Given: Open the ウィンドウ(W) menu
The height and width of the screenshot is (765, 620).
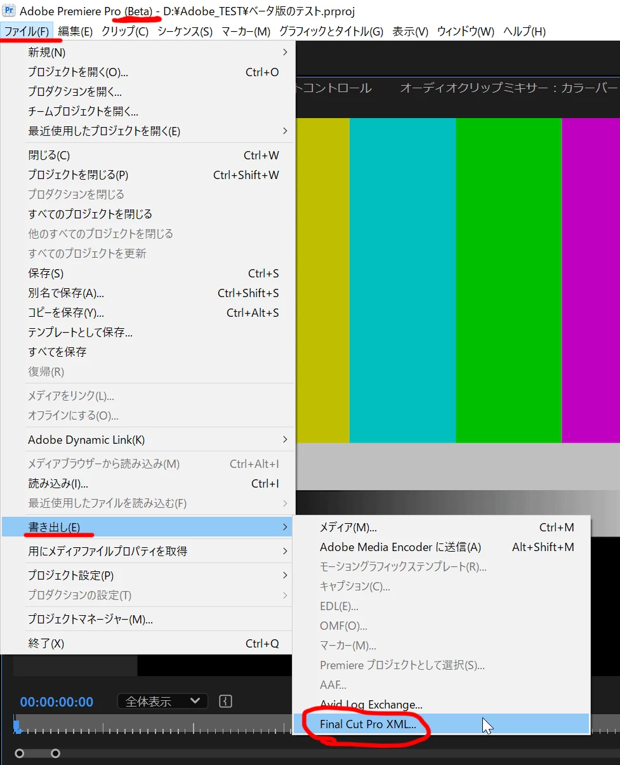Looking at the screenshot, I should pos(465,31).
